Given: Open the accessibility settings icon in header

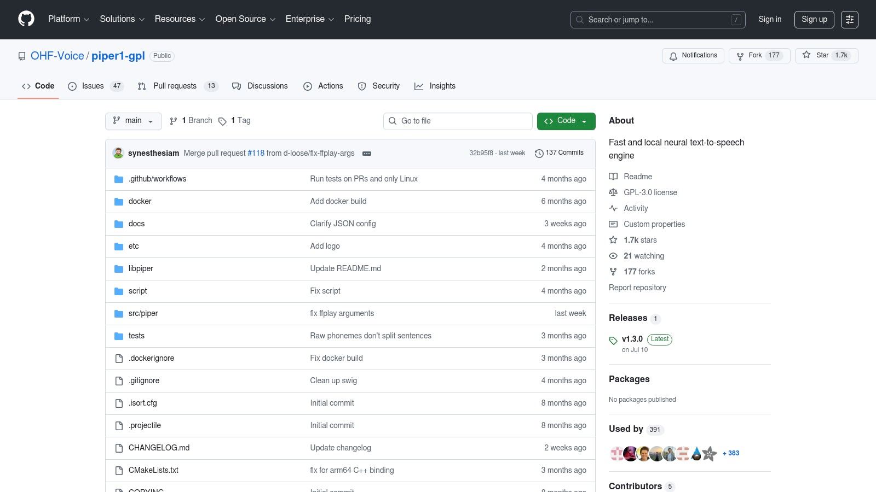Looking at the screenshot, I should [x=849, y=20].
